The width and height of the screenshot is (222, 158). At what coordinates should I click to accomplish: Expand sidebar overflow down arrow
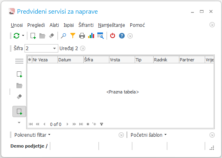[x=19, y=123]
